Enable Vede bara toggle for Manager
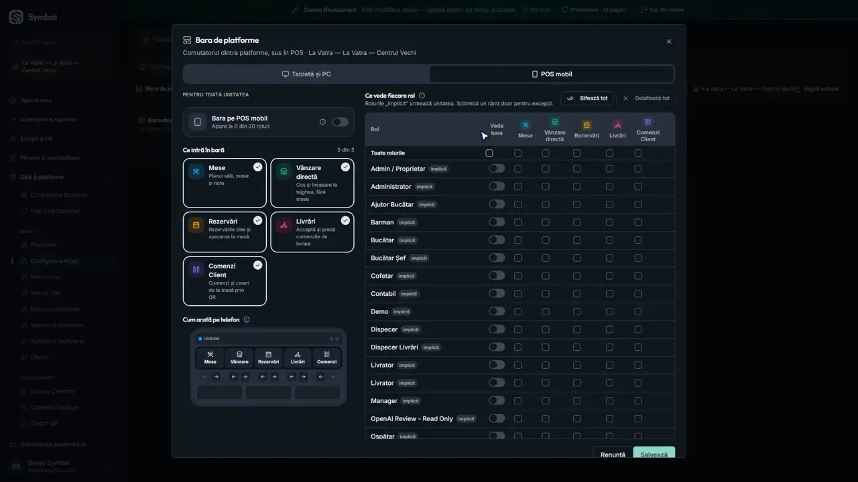This screenshot has width=858, height=482. coord(497,400)
